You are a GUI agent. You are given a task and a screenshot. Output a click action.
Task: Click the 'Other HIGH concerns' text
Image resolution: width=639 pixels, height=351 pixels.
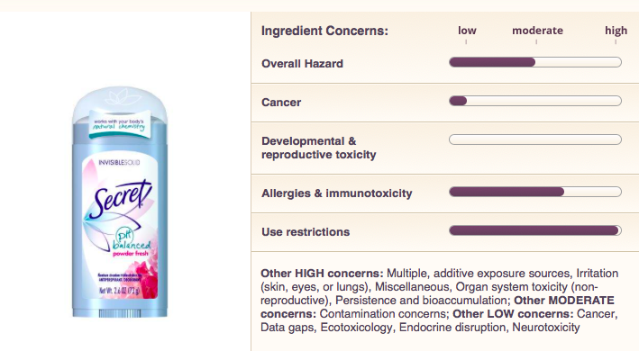click(322, 274)
